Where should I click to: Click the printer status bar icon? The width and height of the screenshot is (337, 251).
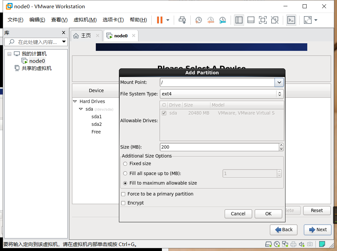293,244
